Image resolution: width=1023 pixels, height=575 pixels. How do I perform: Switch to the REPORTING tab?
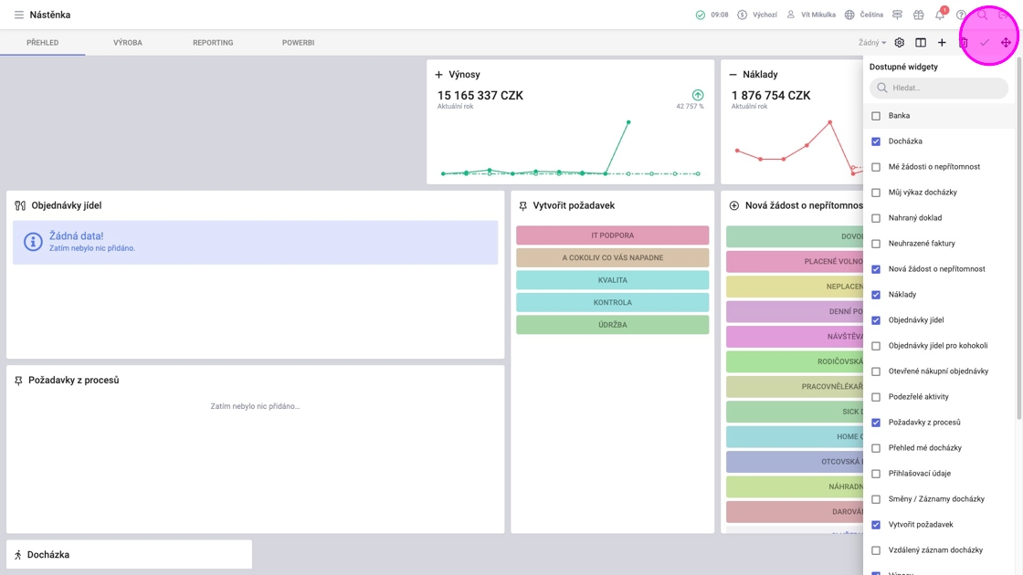213,42
